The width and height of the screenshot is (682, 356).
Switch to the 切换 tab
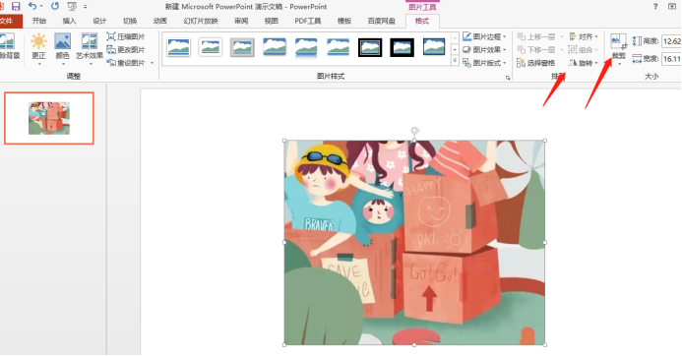(130, 21)
